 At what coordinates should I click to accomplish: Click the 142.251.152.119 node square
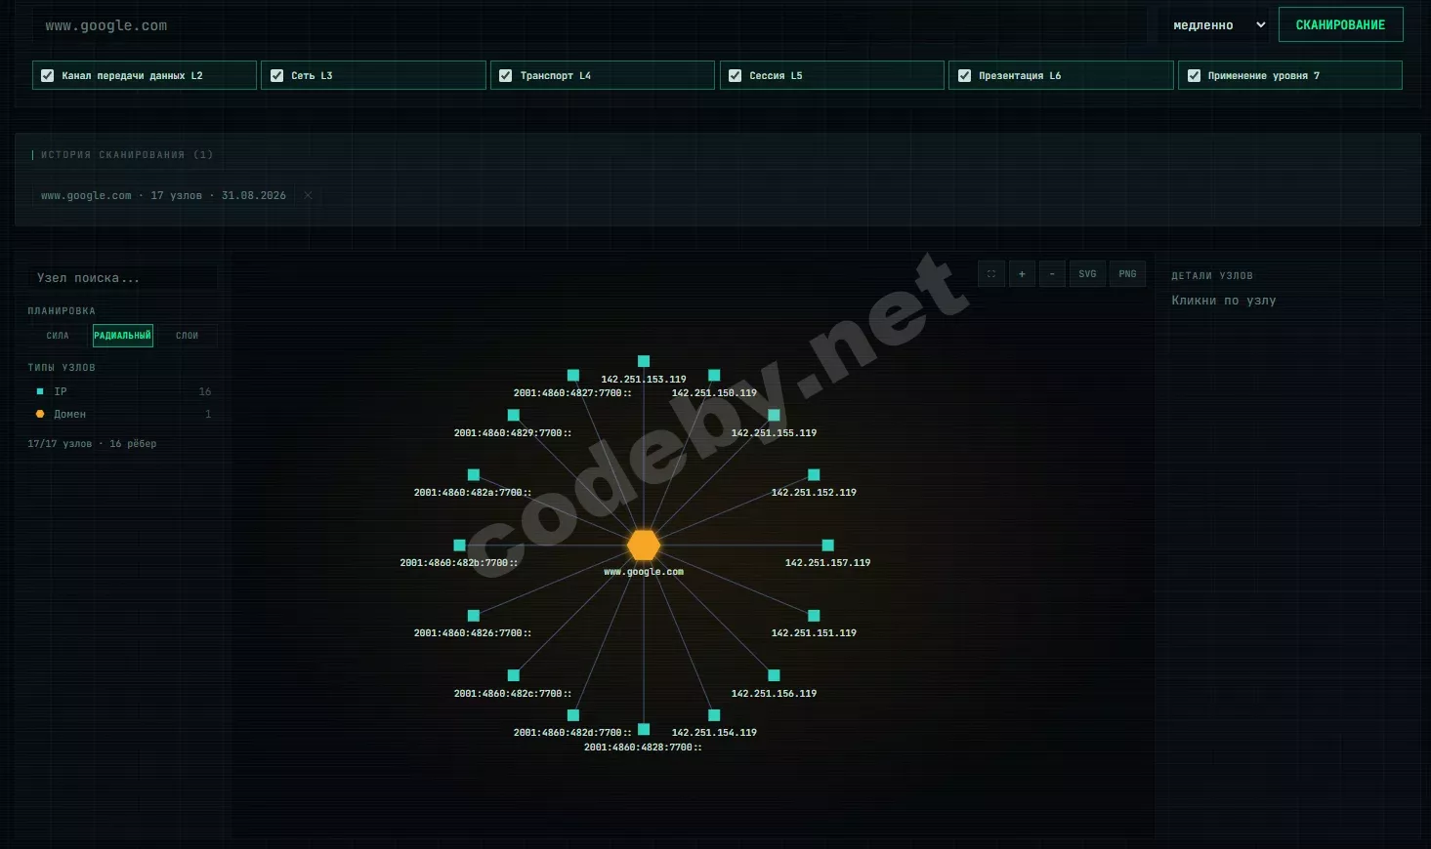coord(814,475)
